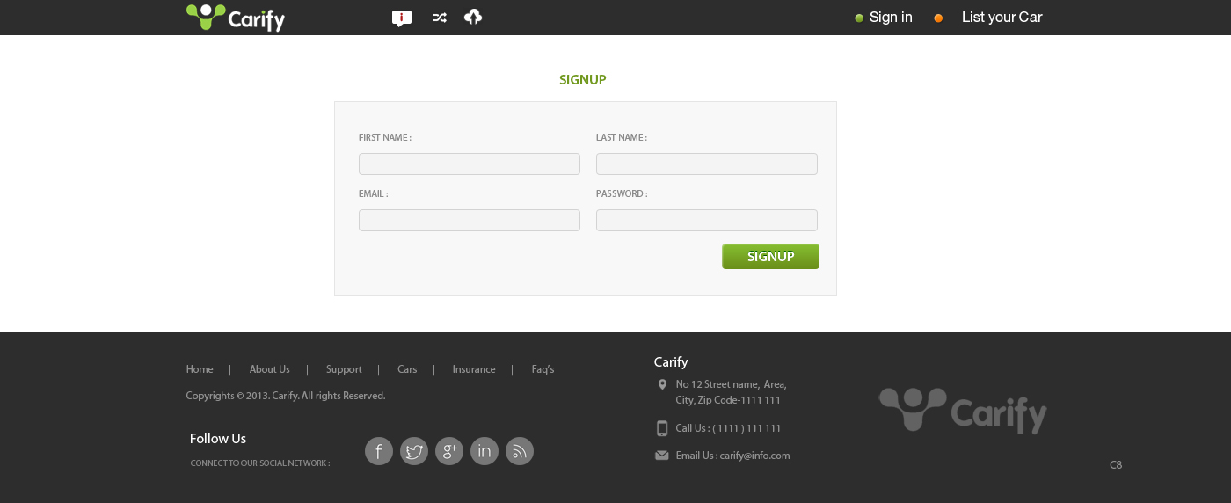Open List your Car link
Screen dimensions: 1231x503
pyautogui.click(x=1002, y=18)
